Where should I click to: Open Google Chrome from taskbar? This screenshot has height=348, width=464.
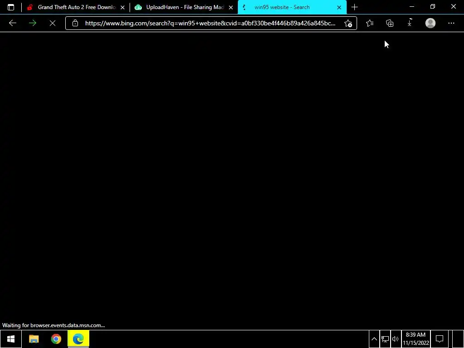click(56, 339)
